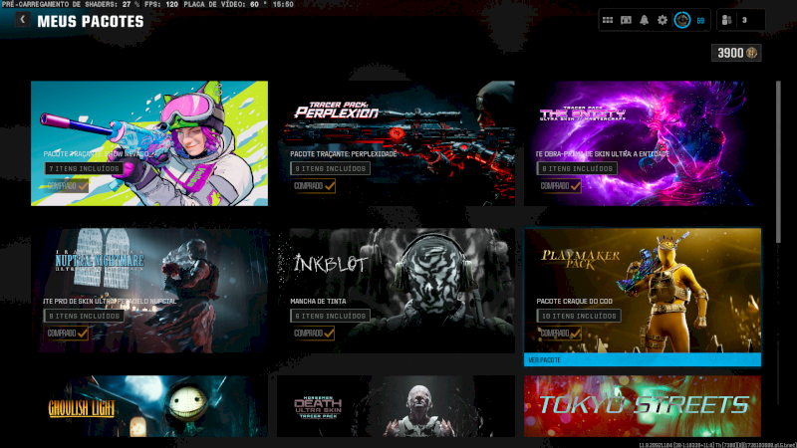Click Comprado badge on Playmaker pack
The width and height of the screenshot is (797, 448).
tap(560, 334)
